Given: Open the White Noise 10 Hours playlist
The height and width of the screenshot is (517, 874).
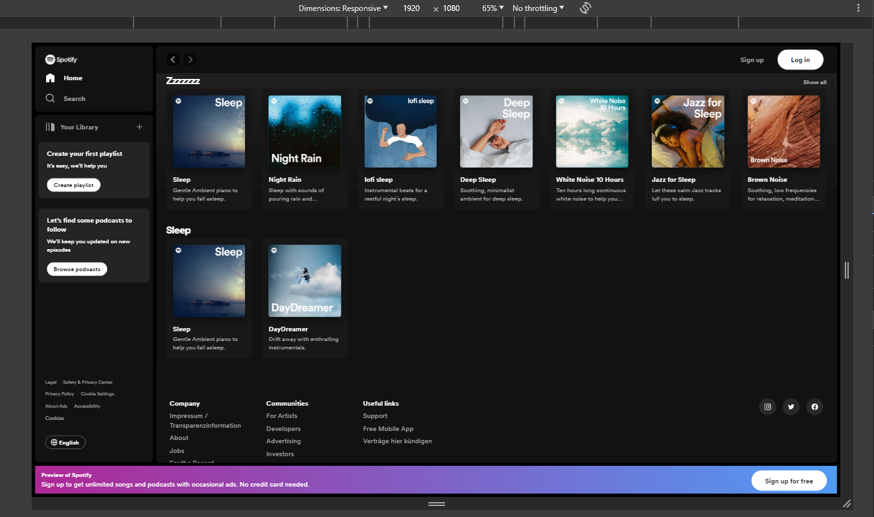Looking at the screenshot, I should coord(592,149).
